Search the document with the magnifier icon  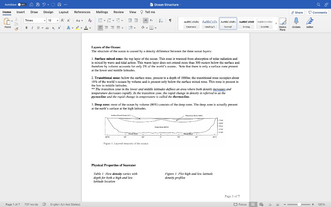318,5
